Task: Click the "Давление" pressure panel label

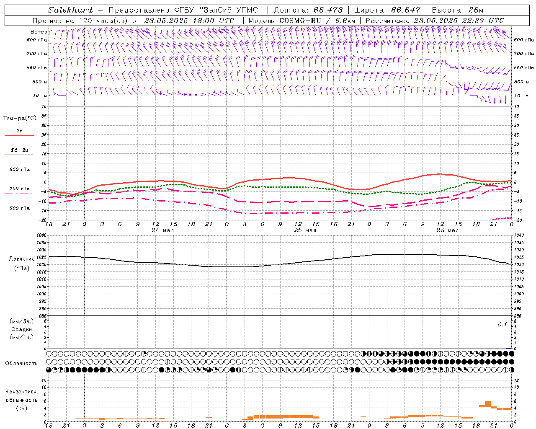Action: (x=22, y=259)
